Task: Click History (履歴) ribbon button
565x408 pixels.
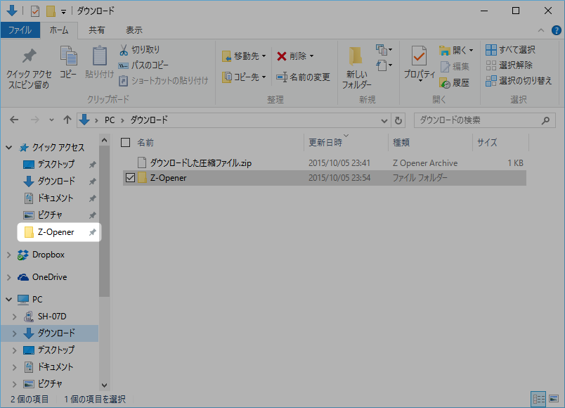Action: pyautogui.click(x=455, y=82)
